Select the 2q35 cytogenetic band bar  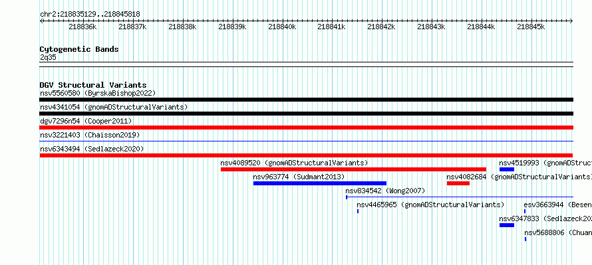pyautogui.click(x=306, y=64)
